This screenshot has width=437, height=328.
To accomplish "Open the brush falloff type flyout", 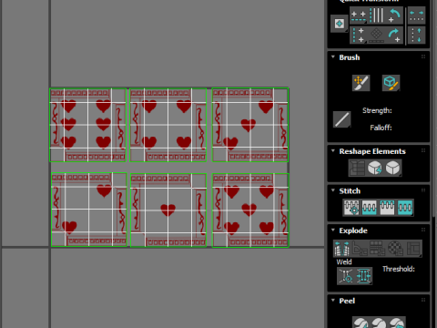I will (341, 119).
